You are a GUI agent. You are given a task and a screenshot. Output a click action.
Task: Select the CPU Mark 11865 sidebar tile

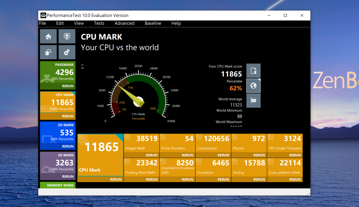pyautogui.click(x=58, y=102)
